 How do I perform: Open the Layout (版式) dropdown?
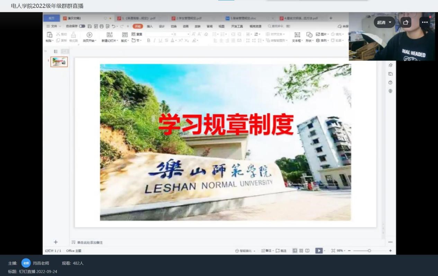(125, 40)
